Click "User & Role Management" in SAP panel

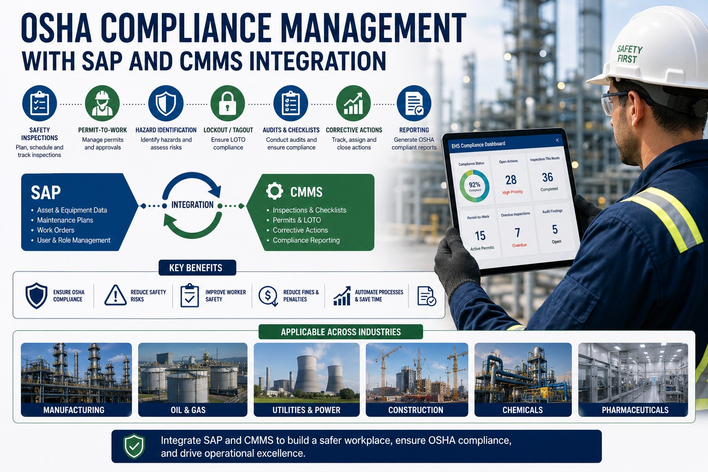(74, 240)
